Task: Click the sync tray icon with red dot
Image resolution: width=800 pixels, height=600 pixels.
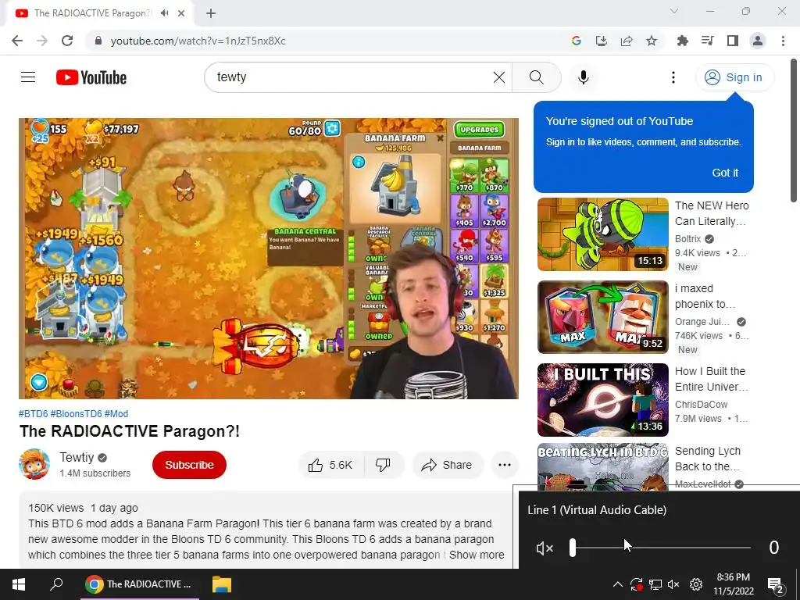Action: [x=636, y=584]
